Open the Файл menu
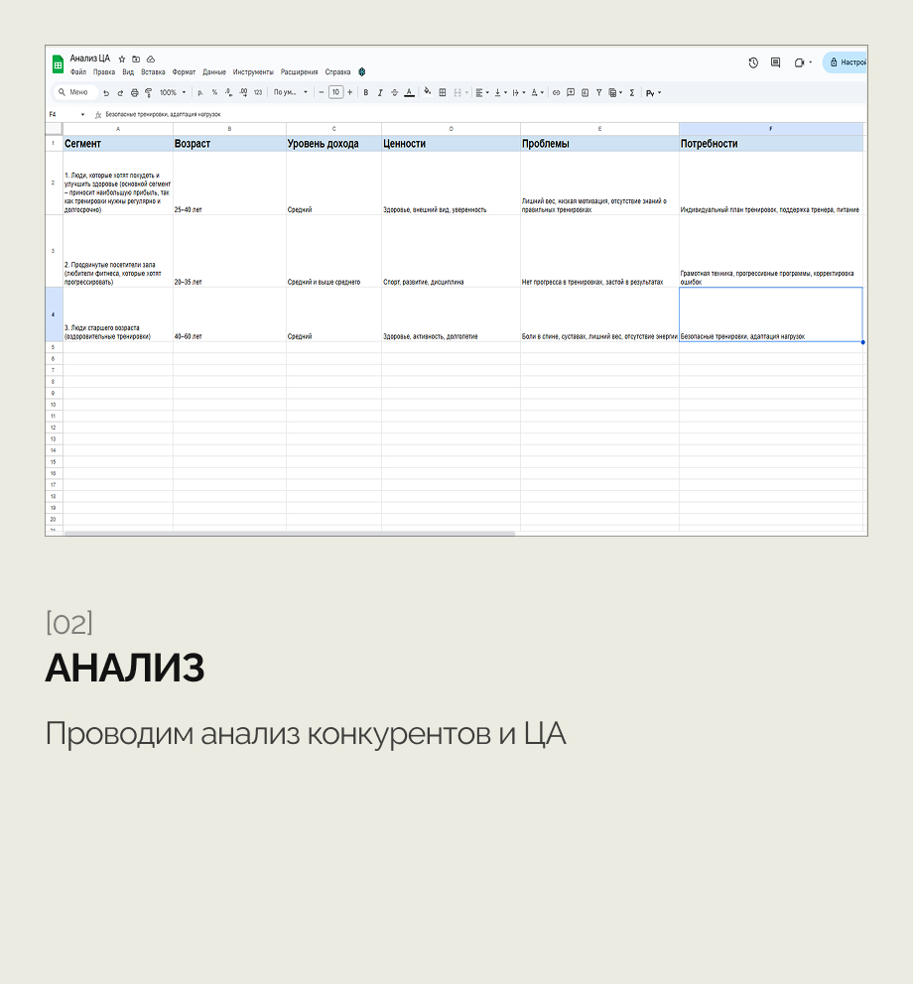The image size is (913, 984). (x=78, y=72)
